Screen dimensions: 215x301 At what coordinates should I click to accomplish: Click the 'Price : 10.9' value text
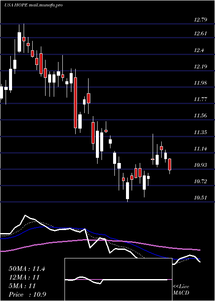[27, 295]
